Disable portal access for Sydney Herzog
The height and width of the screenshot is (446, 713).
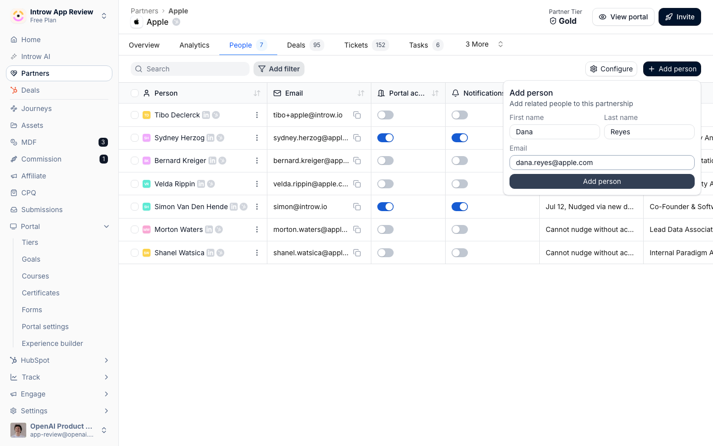pos(385,138)
